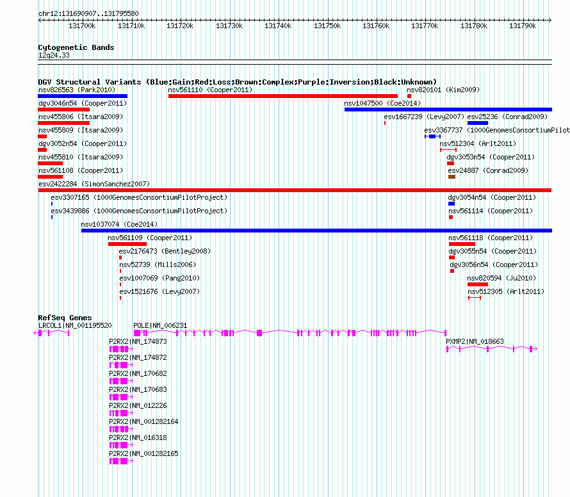Click P2RX2|NM_001282164 transcript label
570x497 pixels.
143,421
